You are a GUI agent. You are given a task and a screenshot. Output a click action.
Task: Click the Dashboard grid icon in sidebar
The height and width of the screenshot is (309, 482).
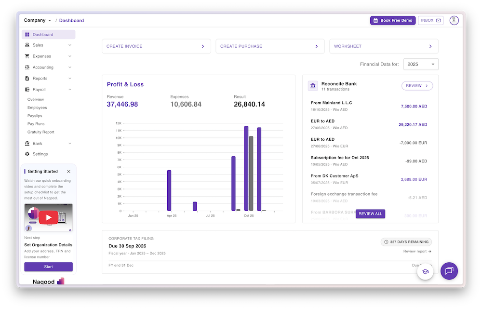point(27,35)
